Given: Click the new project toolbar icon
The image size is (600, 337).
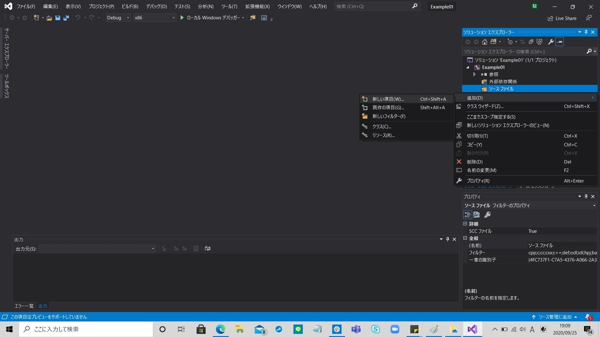Looking at the screenshot, I should pyautogui.click(x=36, y=17).
